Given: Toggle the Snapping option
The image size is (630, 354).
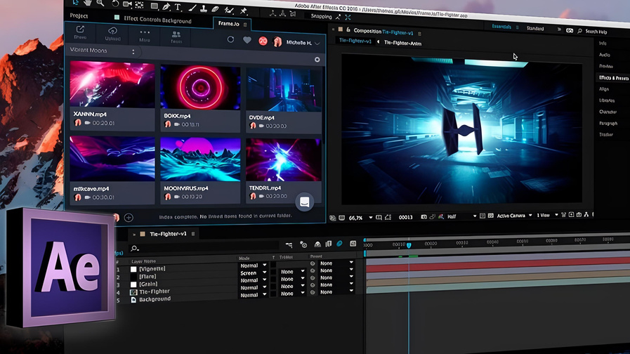Looking at the screenshot, I should (322, 16).
